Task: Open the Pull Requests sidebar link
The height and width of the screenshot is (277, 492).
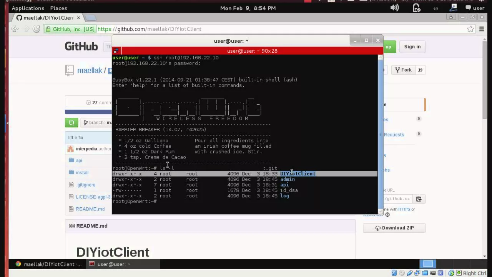Action: (394, 135)
